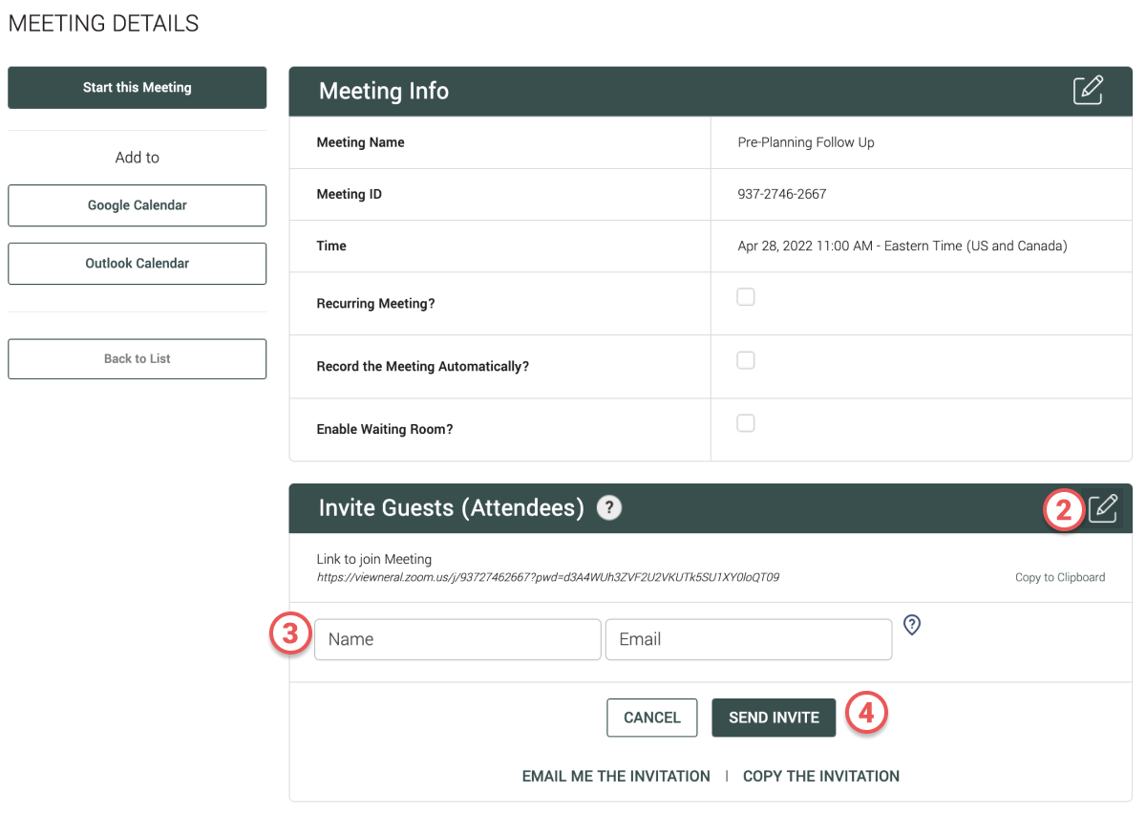This screenshot has width=1146, height=815.
Task: Click the Recurring Meeting? label
Action: [x=375, y=304]
